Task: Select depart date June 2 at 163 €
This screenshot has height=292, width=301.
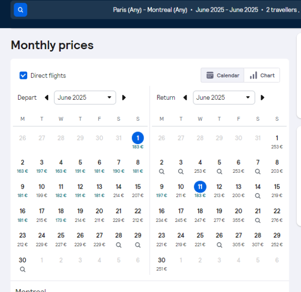Action: click(x=22, y=166)
